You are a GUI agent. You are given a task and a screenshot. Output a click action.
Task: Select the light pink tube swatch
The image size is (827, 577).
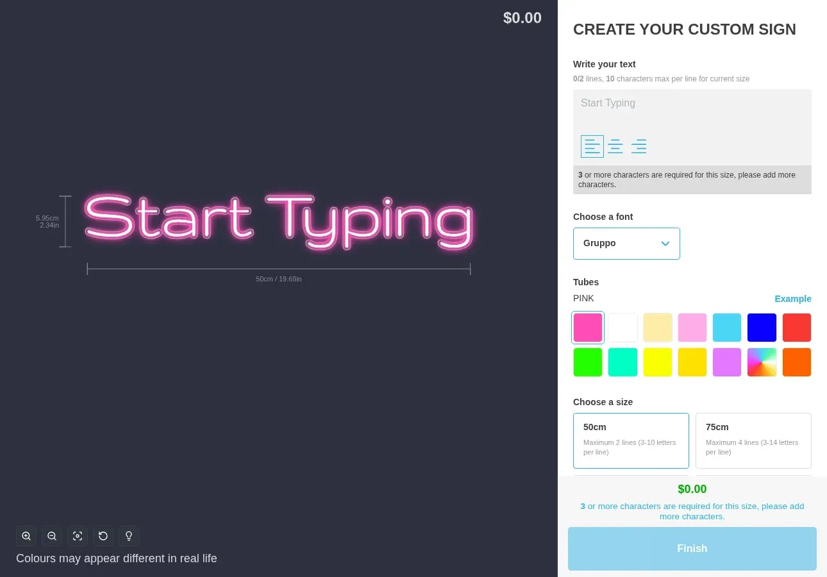(692, 328)
